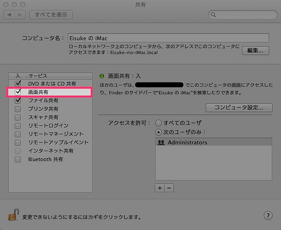The image size is (281, 230).
Task: Uncheck the DVD または CD 共有 checkbox
Action: point(18,83)
